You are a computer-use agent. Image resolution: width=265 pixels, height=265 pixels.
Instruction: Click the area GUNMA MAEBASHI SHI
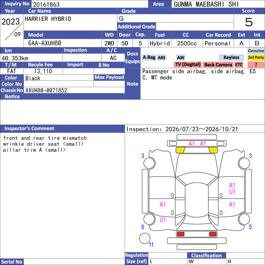click(x=206, y=4)
